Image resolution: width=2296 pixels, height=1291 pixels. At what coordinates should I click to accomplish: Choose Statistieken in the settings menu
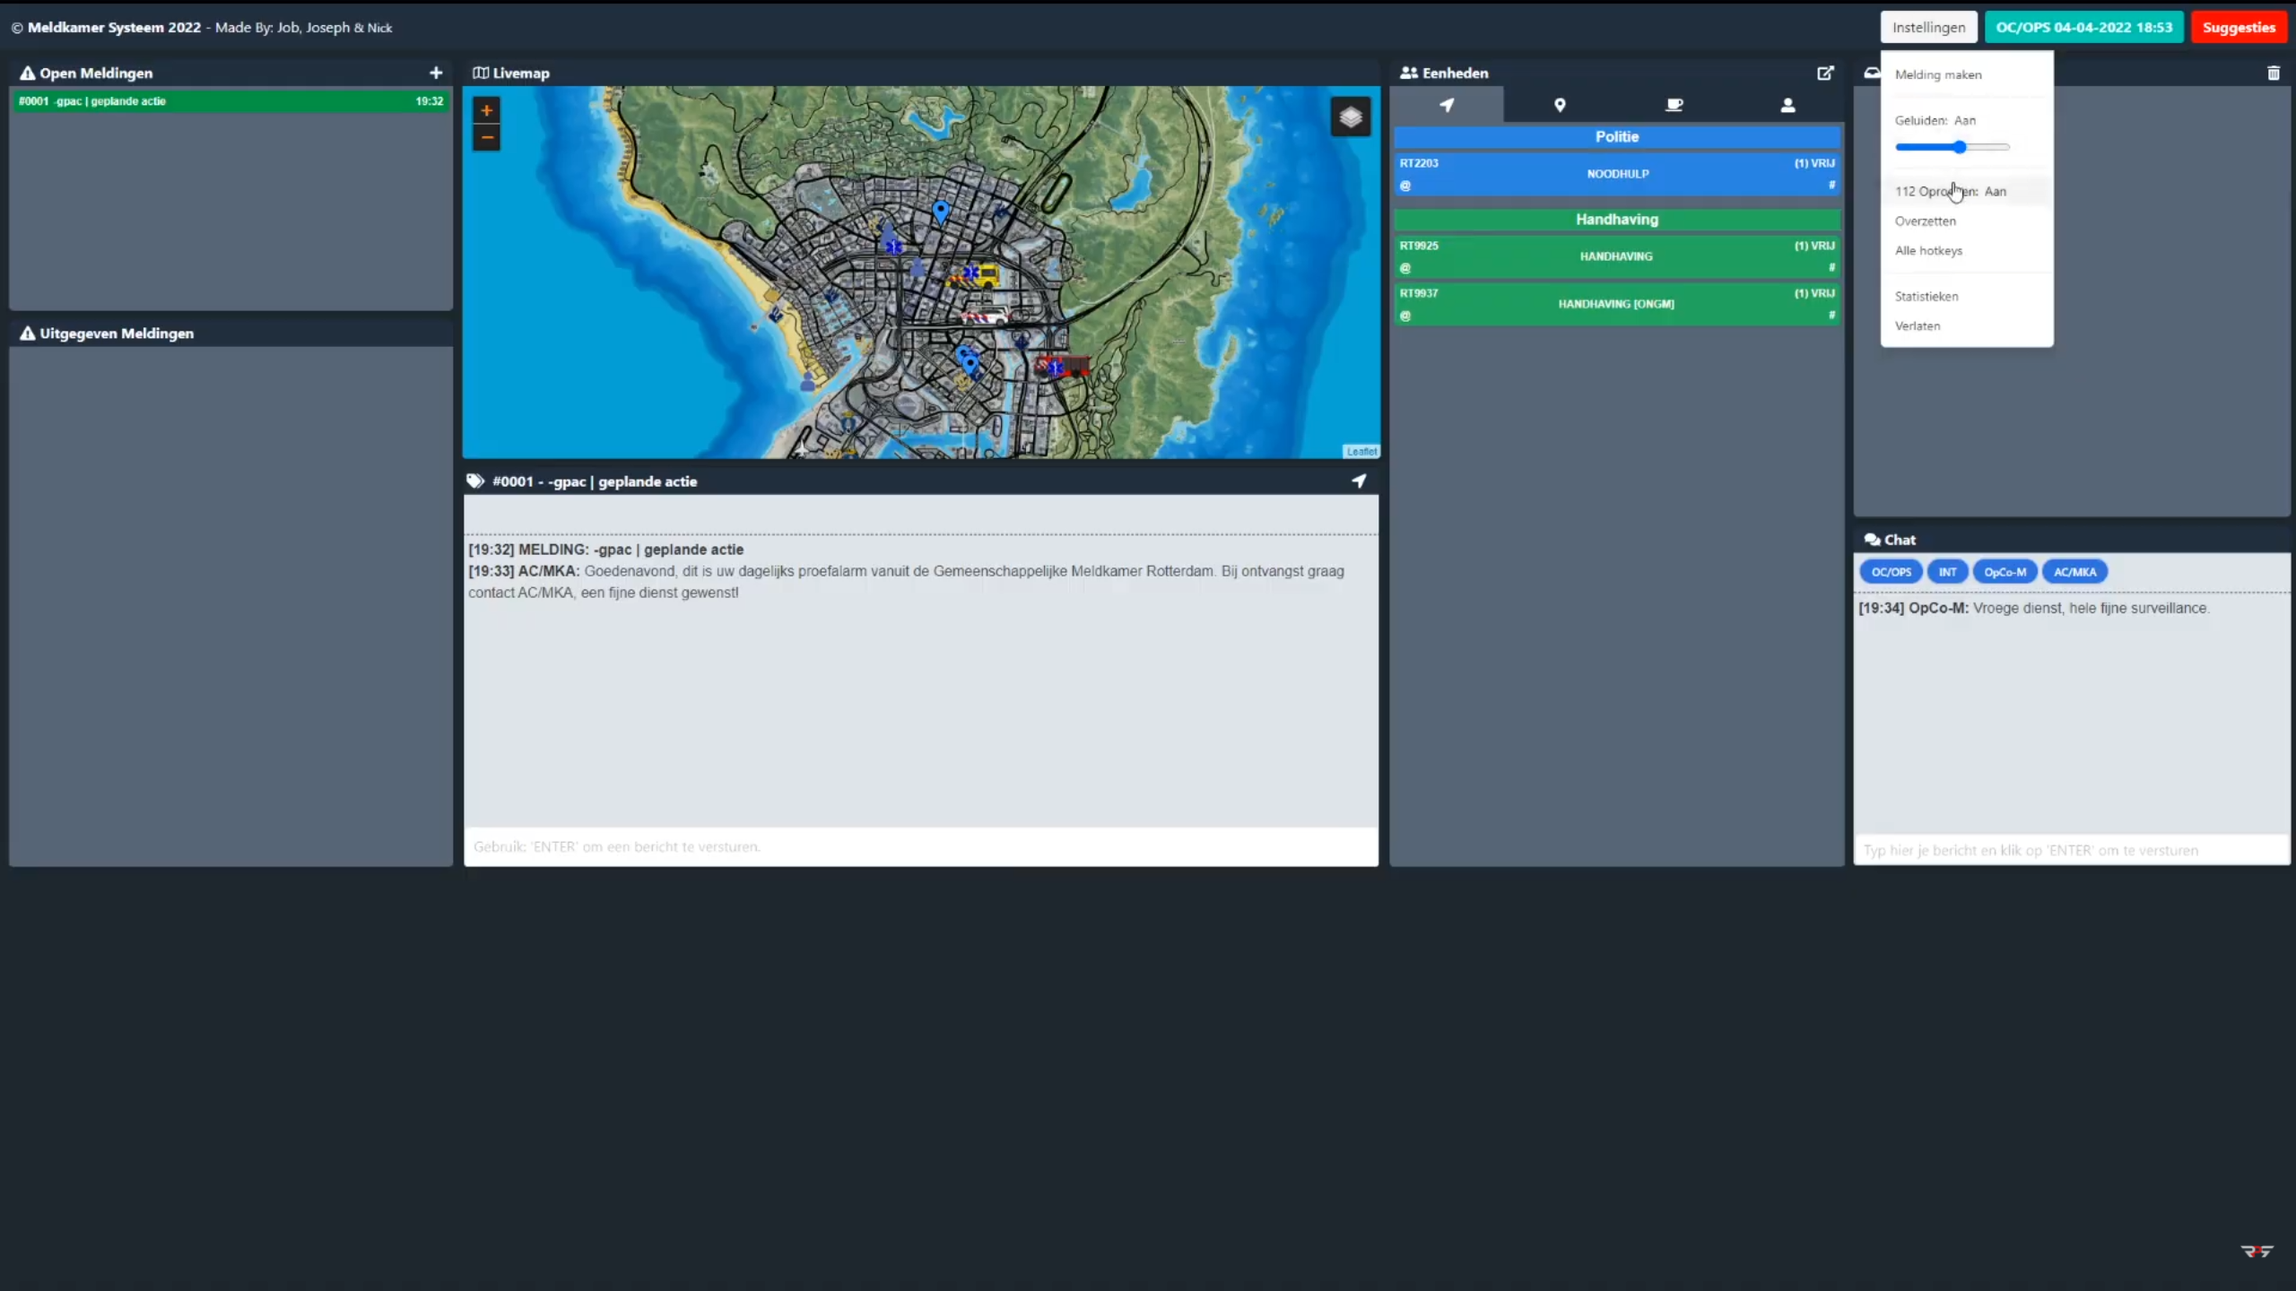[x=1926, y=296]
